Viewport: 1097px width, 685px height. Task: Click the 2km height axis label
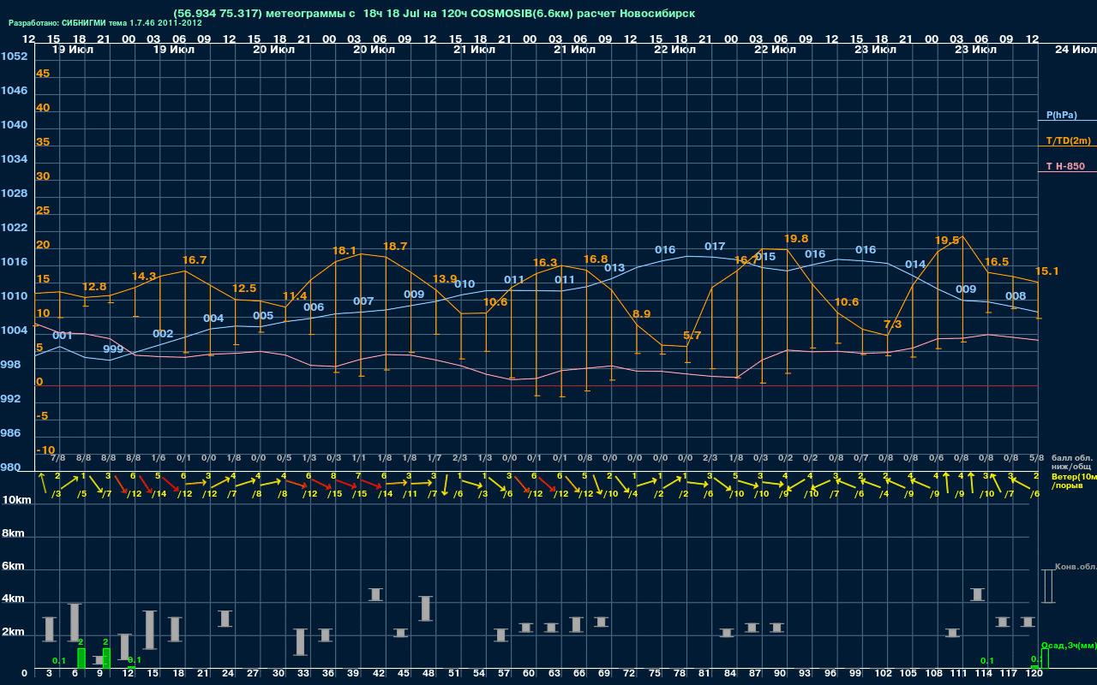[14, 632]
